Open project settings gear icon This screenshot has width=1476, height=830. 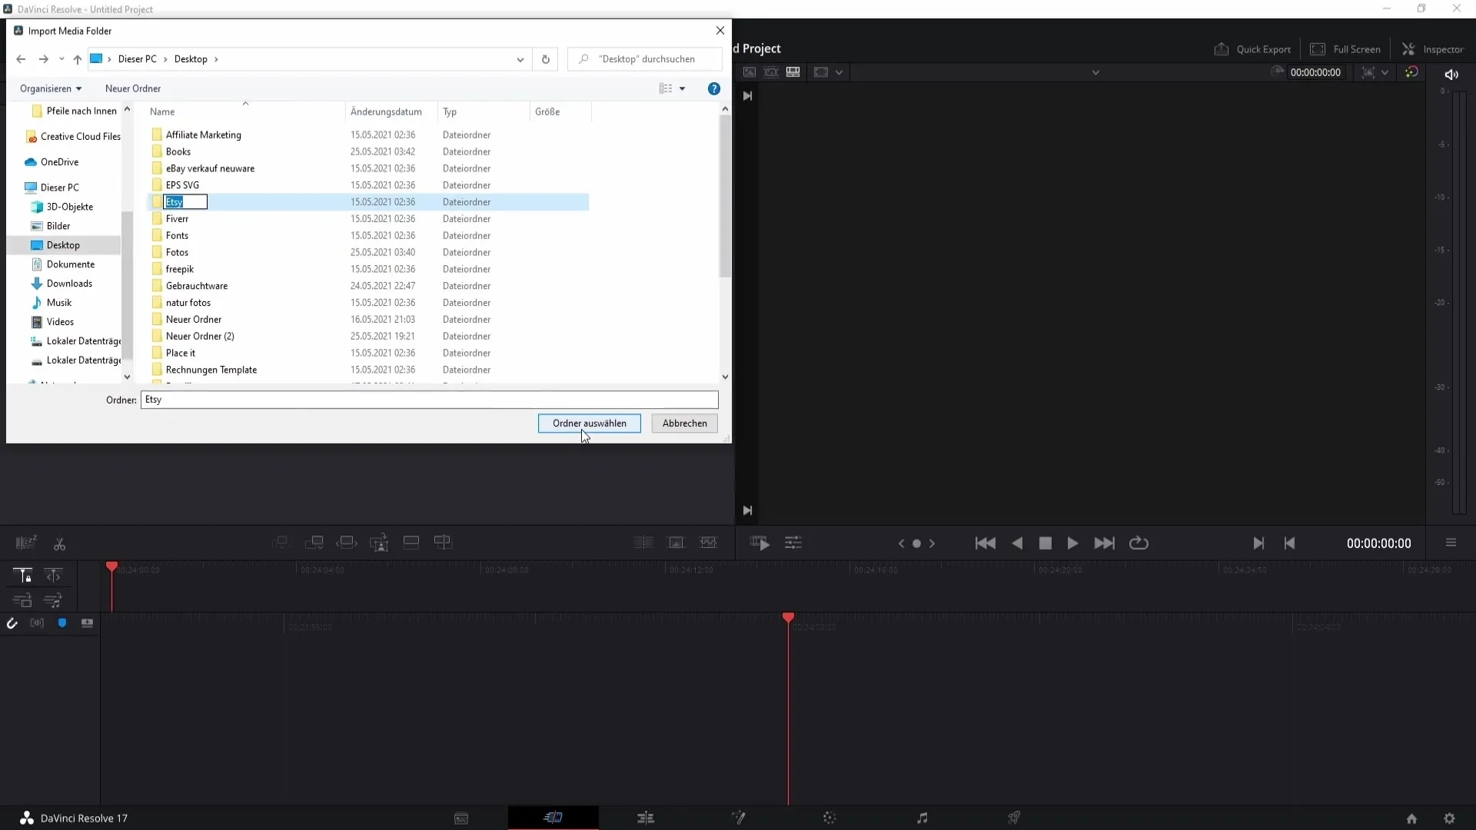pyautogui.click(x=1449, y=818)
